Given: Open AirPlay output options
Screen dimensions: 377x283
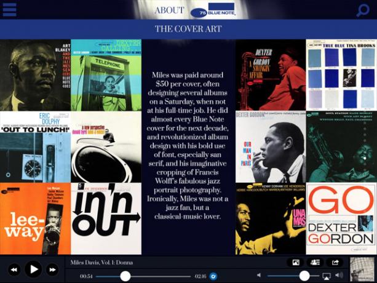Looking at the screenshot, I should click(327, 276).
